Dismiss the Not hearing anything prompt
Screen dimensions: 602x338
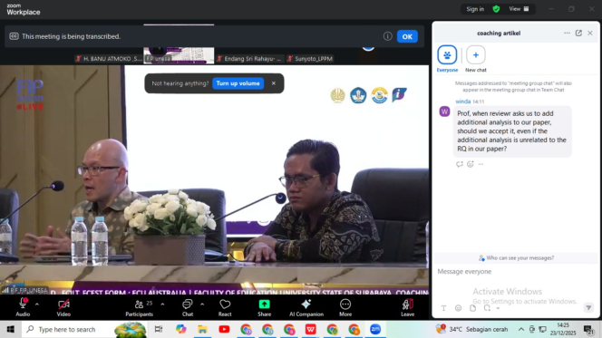pos(274,83)
